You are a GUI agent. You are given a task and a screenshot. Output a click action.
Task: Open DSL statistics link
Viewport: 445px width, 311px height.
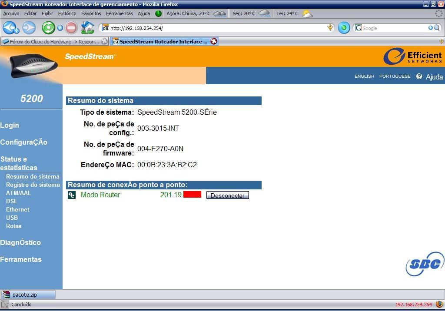(12, 201)
